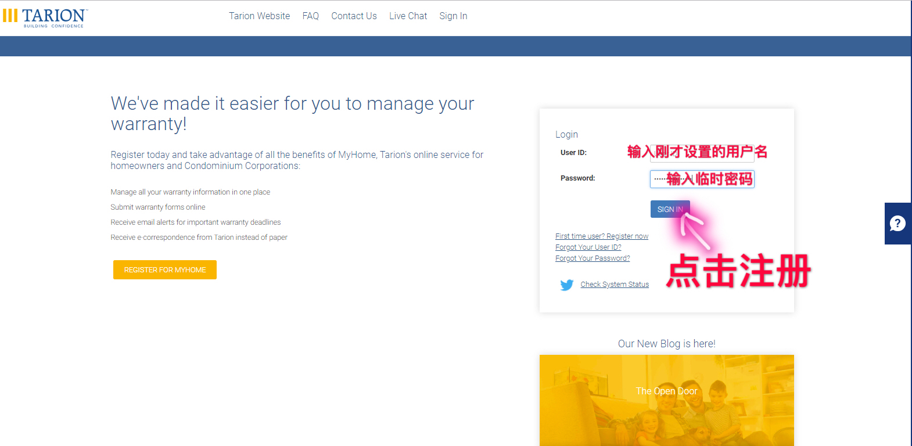This screenshot has height=446, width=912.
Task: Click the Twitter bird icon
Action: (566, 285)
